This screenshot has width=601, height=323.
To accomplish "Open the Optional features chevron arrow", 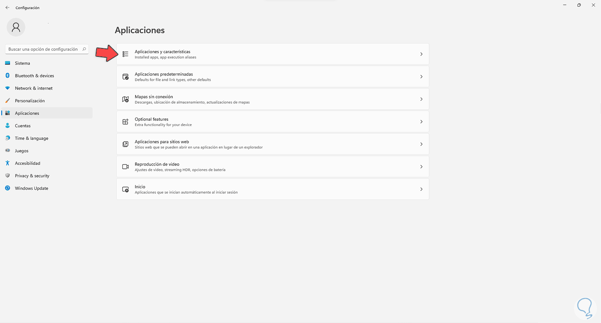I will point(421,122).
